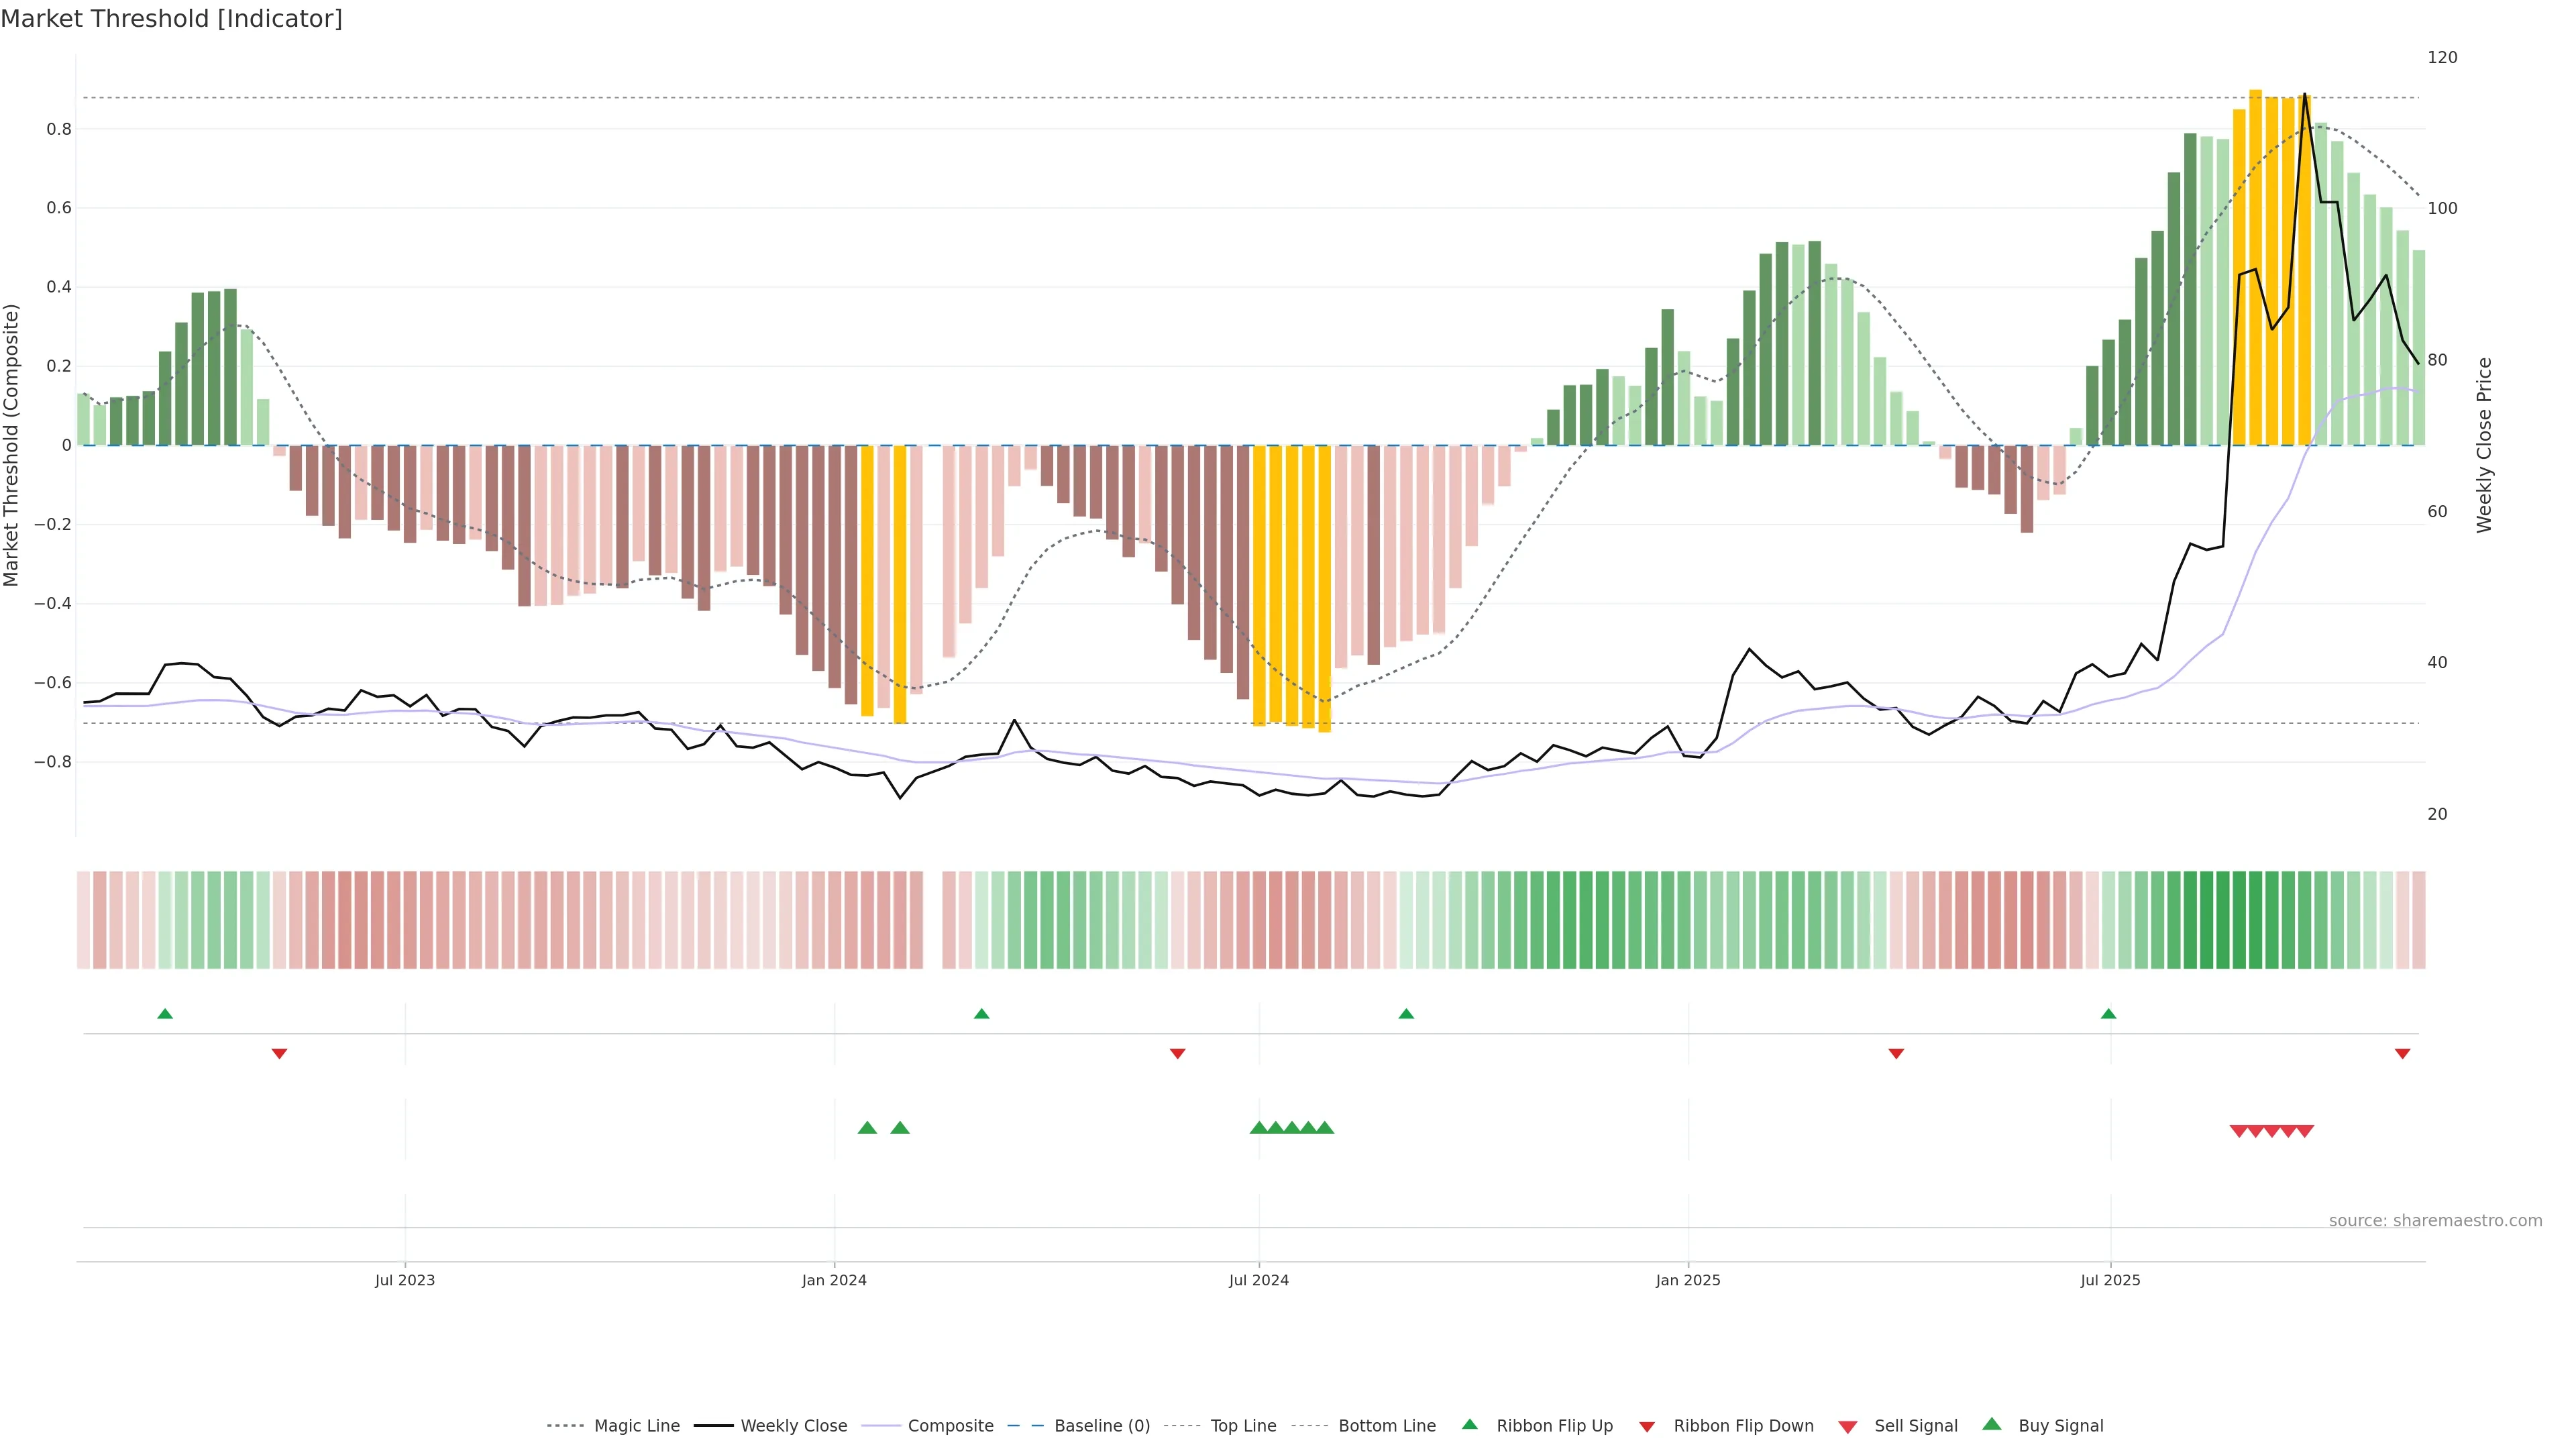Click the Ribbon Flip Down legend triangle icon
This screenshot has height=1449, width=2576.
click(x=1647, y=1426)
